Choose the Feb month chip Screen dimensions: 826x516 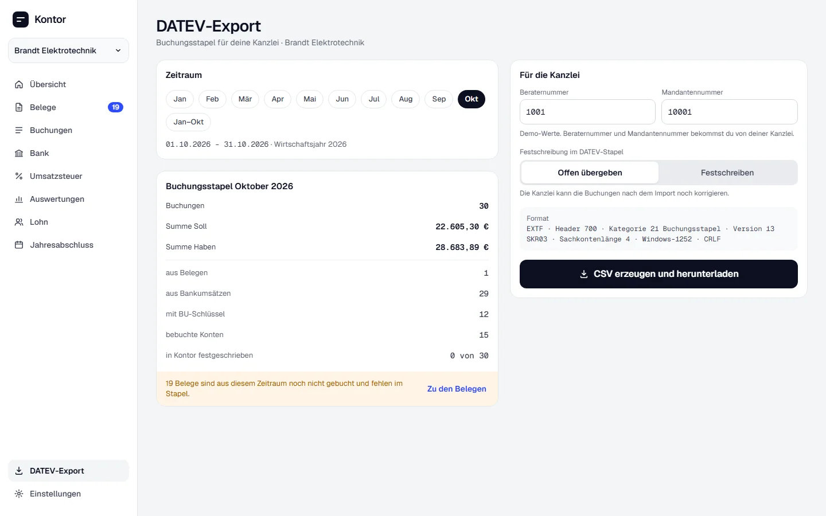(x=212, y=99)
